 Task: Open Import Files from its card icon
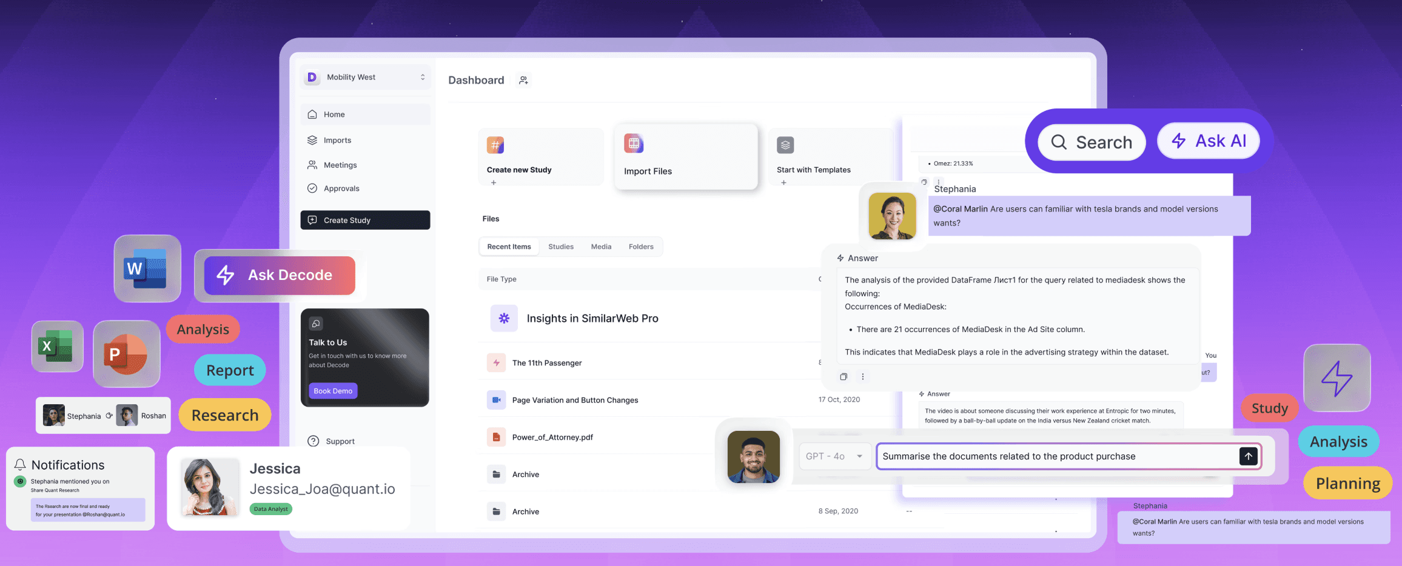click(x=634, y=144)
